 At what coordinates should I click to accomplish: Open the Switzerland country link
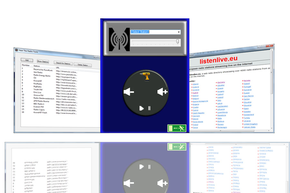click(249, 115)
